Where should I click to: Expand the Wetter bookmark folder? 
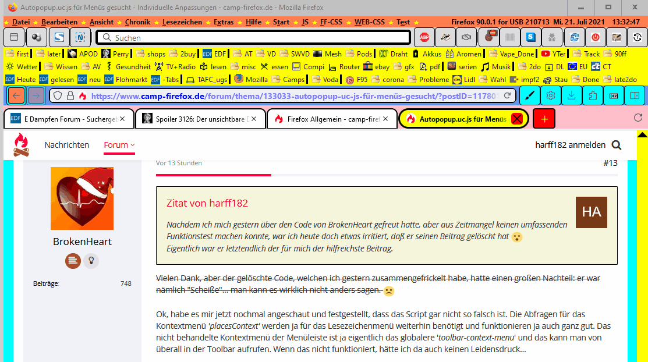coord(22,66)
